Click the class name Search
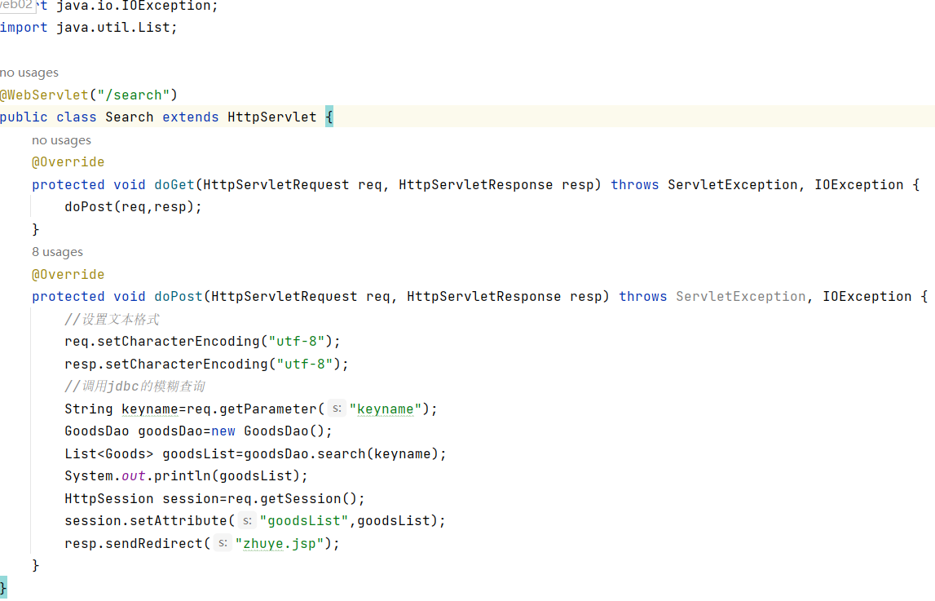Viewport: 935px width, 601px height. (130, 117)
